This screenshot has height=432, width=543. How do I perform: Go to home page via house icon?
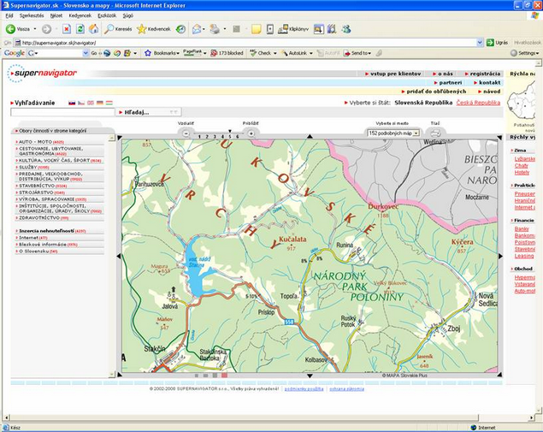93,29
